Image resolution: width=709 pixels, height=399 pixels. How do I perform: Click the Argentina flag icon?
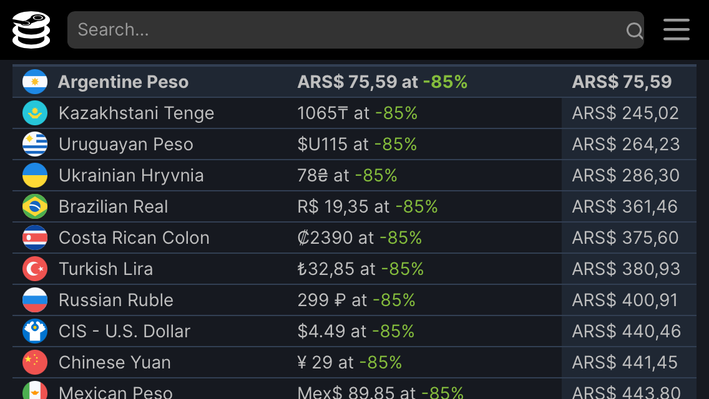click(35, 82)
